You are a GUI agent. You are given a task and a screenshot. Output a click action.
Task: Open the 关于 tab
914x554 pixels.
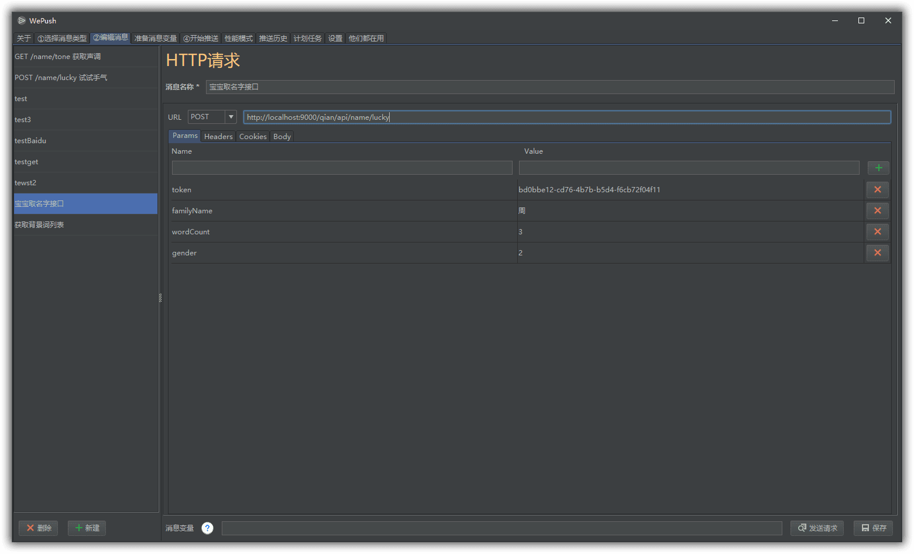point(24,38)
